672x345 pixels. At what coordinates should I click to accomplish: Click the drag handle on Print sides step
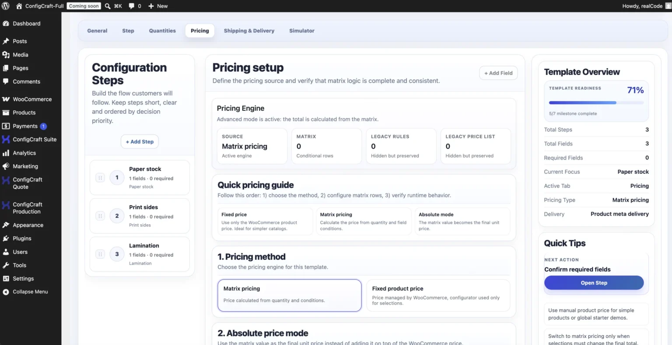[100, 216]
